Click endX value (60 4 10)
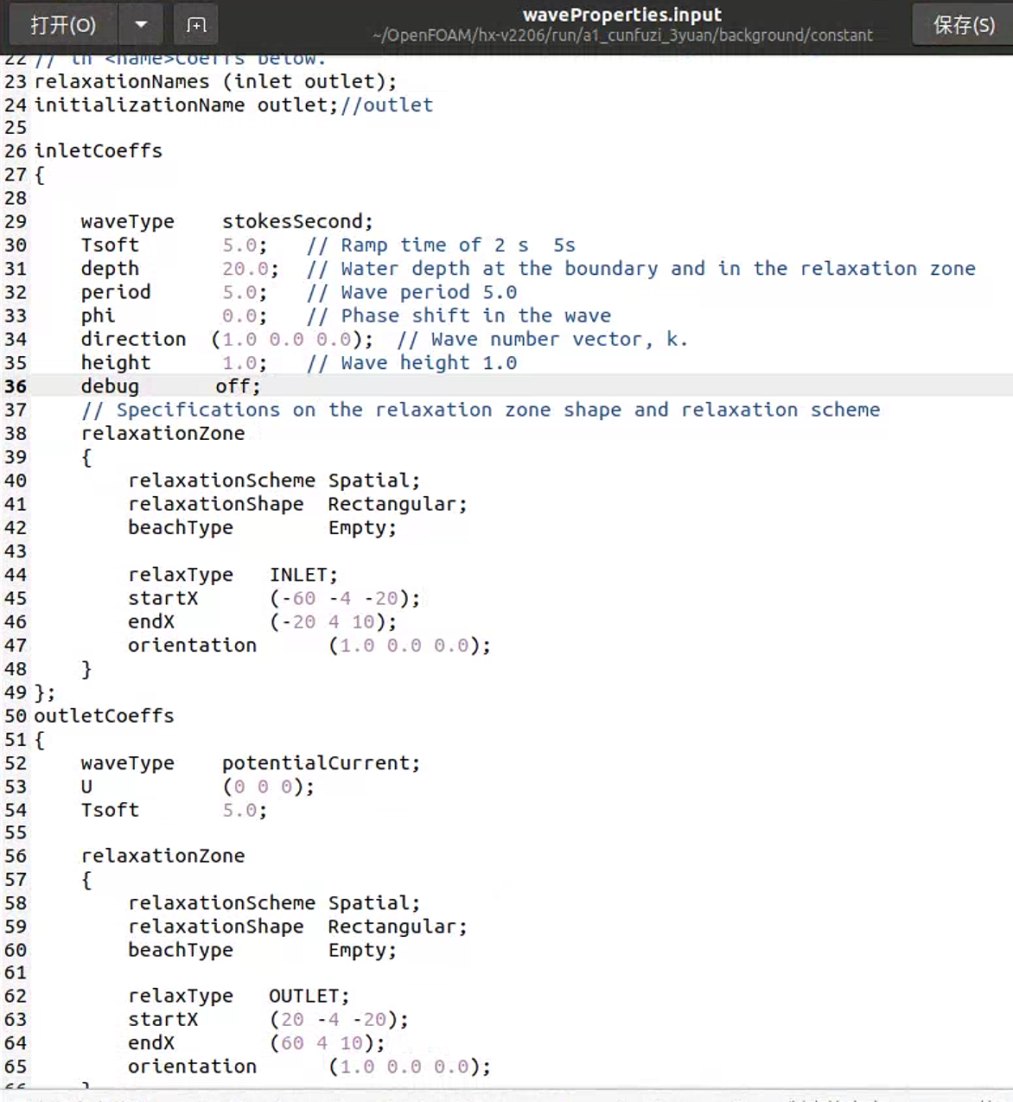The width and height of the screenshot is (1013, 1102). [327, 1043]
